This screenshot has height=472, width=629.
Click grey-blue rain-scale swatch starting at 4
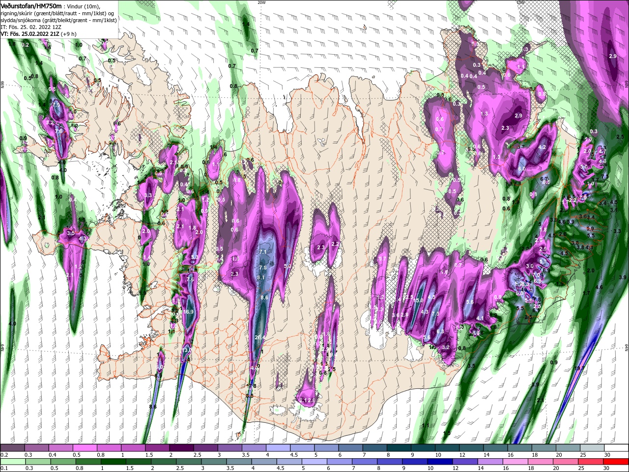pos(264,462)
